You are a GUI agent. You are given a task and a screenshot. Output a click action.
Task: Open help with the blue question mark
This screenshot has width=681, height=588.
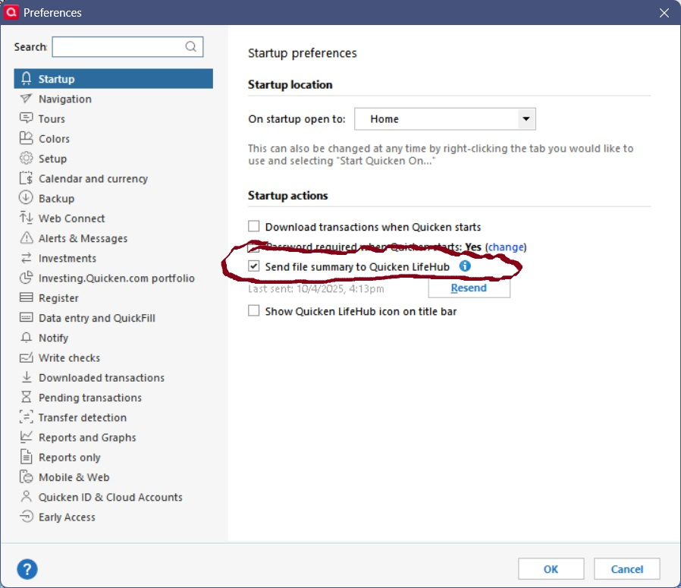(x=27, y=569)
